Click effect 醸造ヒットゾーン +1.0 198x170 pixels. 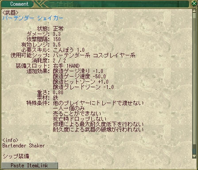point(81,82)
